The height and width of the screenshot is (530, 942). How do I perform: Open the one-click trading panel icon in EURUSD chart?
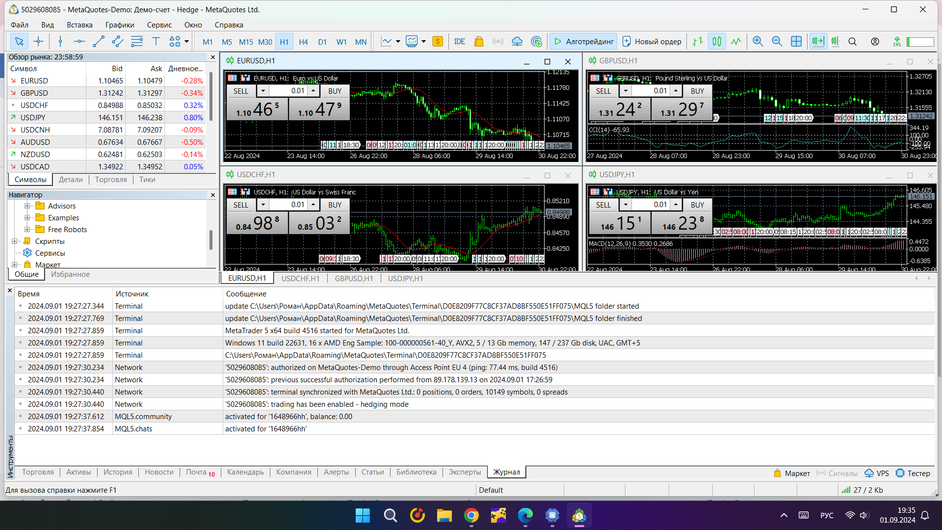[x=245, y=78]
